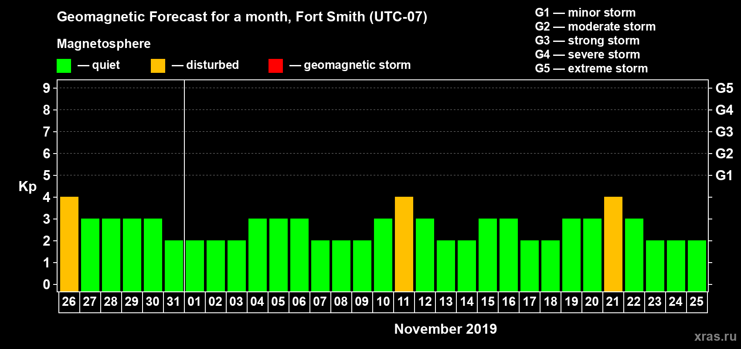Click the green bar above date 31

click(174, 266)
